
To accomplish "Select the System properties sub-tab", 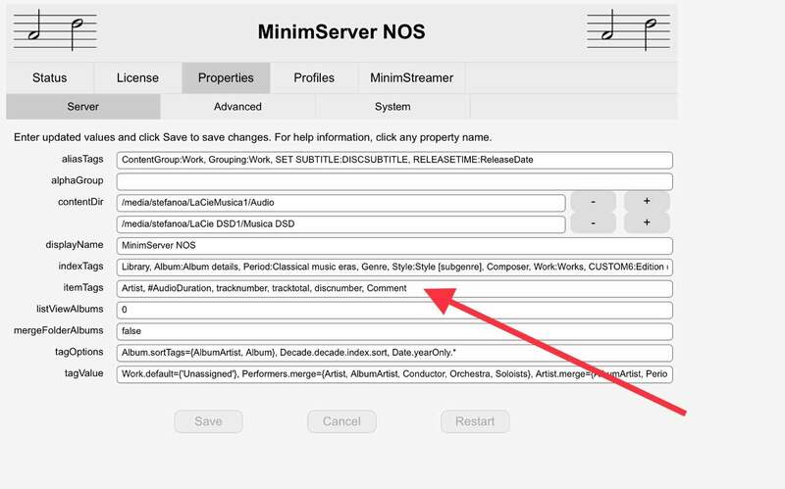I will 392,106.
